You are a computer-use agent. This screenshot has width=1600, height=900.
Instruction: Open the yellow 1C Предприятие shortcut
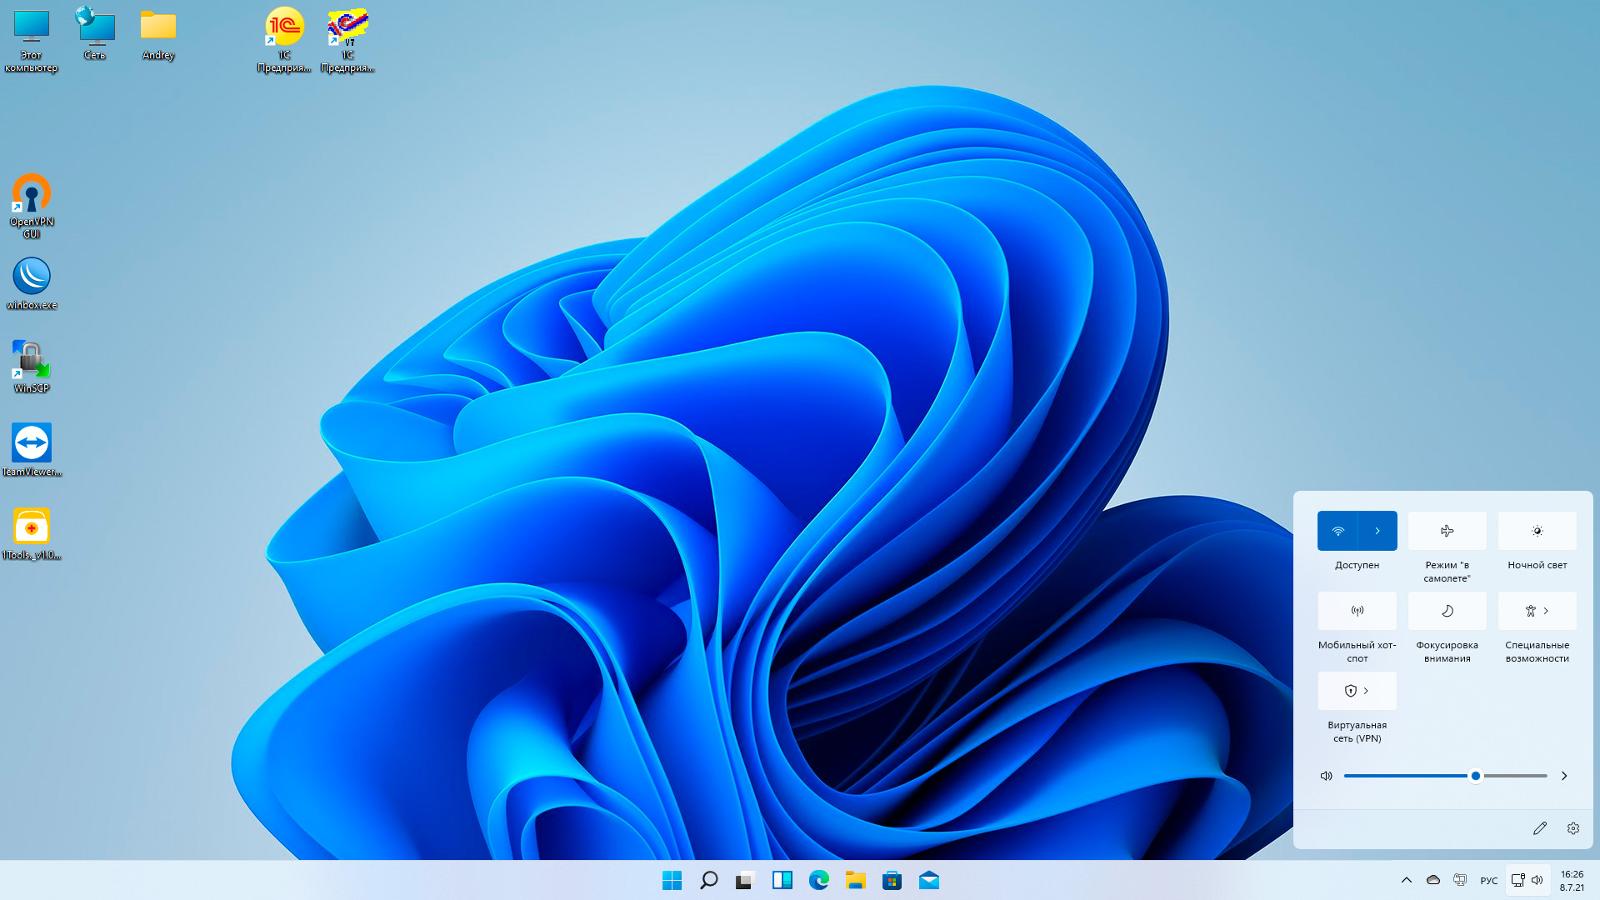click(284, 28)
